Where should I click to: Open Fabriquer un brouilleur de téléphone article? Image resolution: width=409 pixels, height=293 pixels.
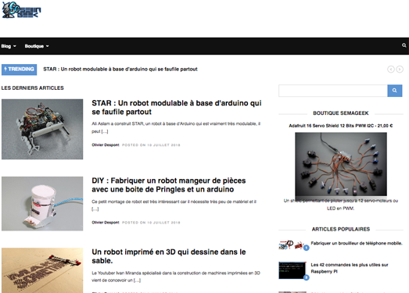click(357, 243)
